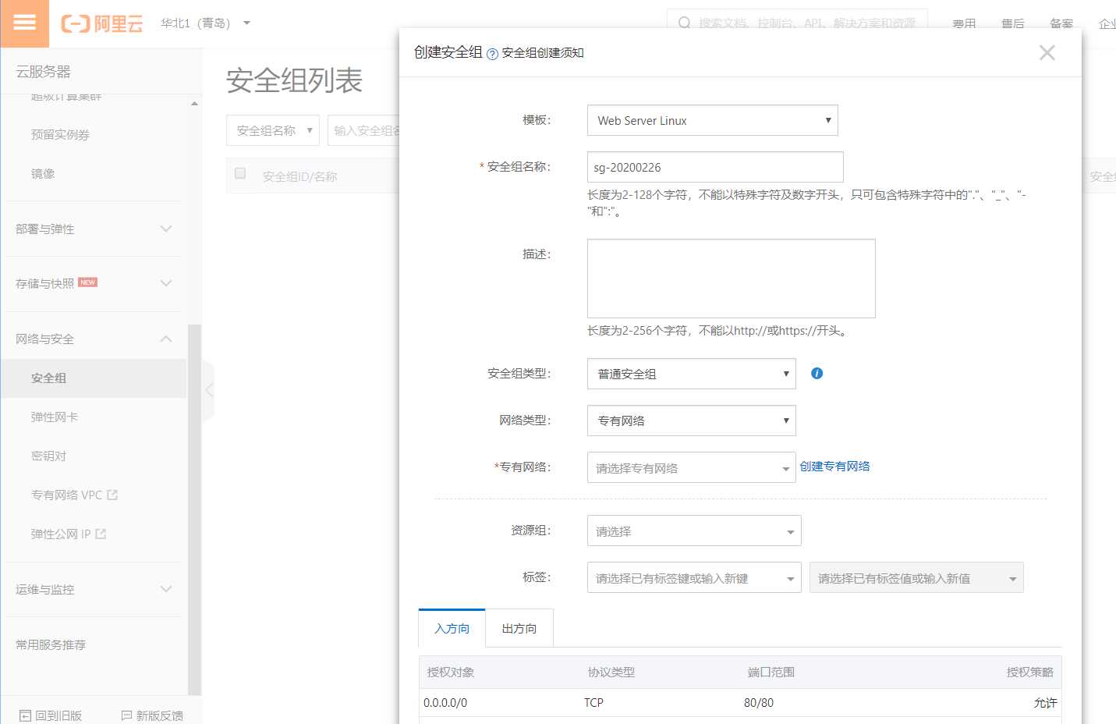Image resolution: width=1116 pixels, height=724 pixels.
Task: Click the 0.0.0.0/0 cell in rules table
Action: [x=445, y=703]
